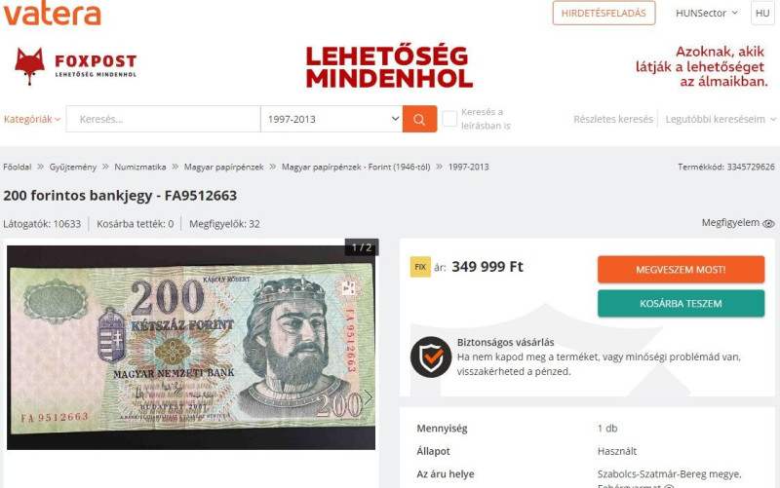Switch language with the HU button

click(x=762, y=14)
